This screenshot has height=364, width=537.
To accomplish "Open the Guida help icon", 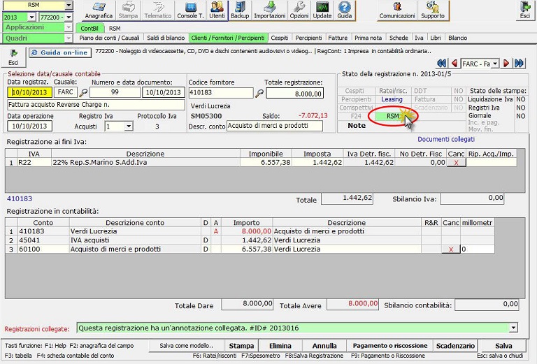I will (x=345, y=10).
